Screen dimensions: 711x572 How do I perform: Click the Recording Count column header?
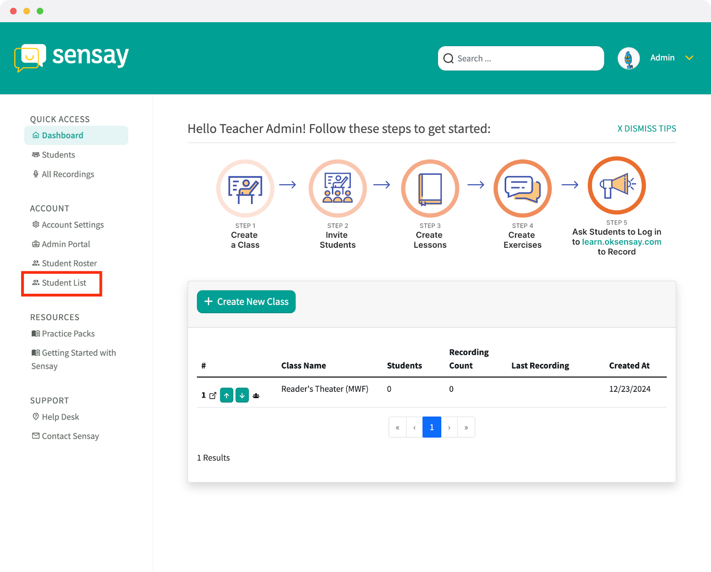[469, 359]
